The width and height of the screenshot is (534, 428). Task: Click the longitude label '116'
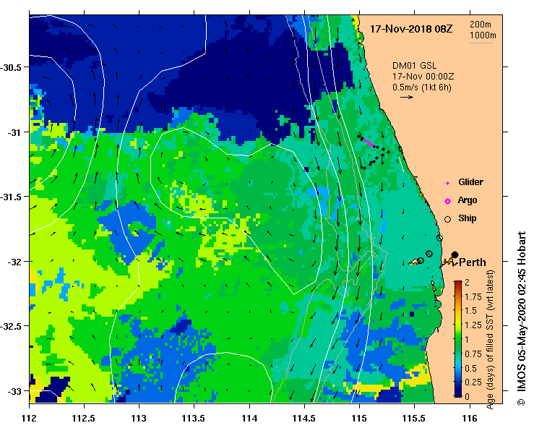tap(470, 418)
